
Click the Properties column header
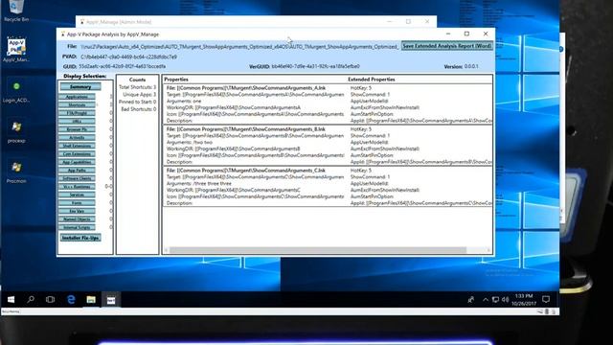click(x=176, y=80)
